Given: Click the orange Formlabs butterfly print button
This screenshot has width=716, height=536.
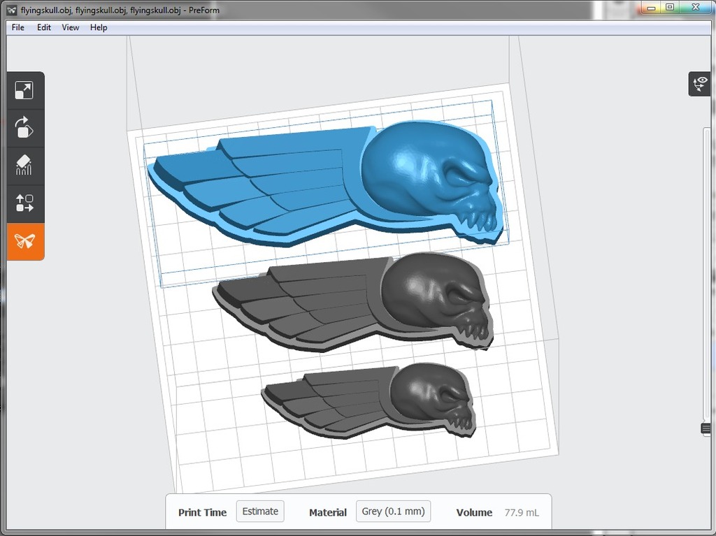Looking at the screenshot, I should pyautogui.click(x=25, y=242).
